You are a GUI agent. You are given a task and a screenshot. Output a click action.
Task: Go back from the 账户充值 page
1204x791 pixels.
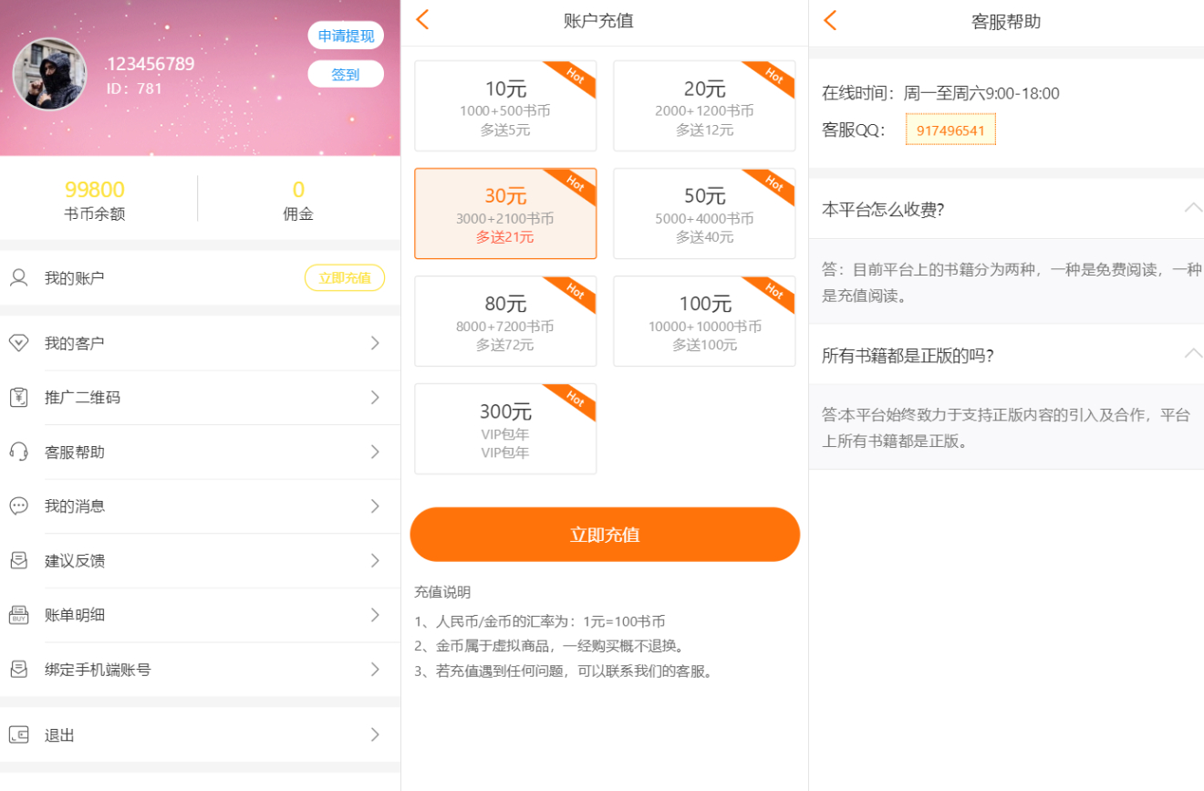[421, 20]
